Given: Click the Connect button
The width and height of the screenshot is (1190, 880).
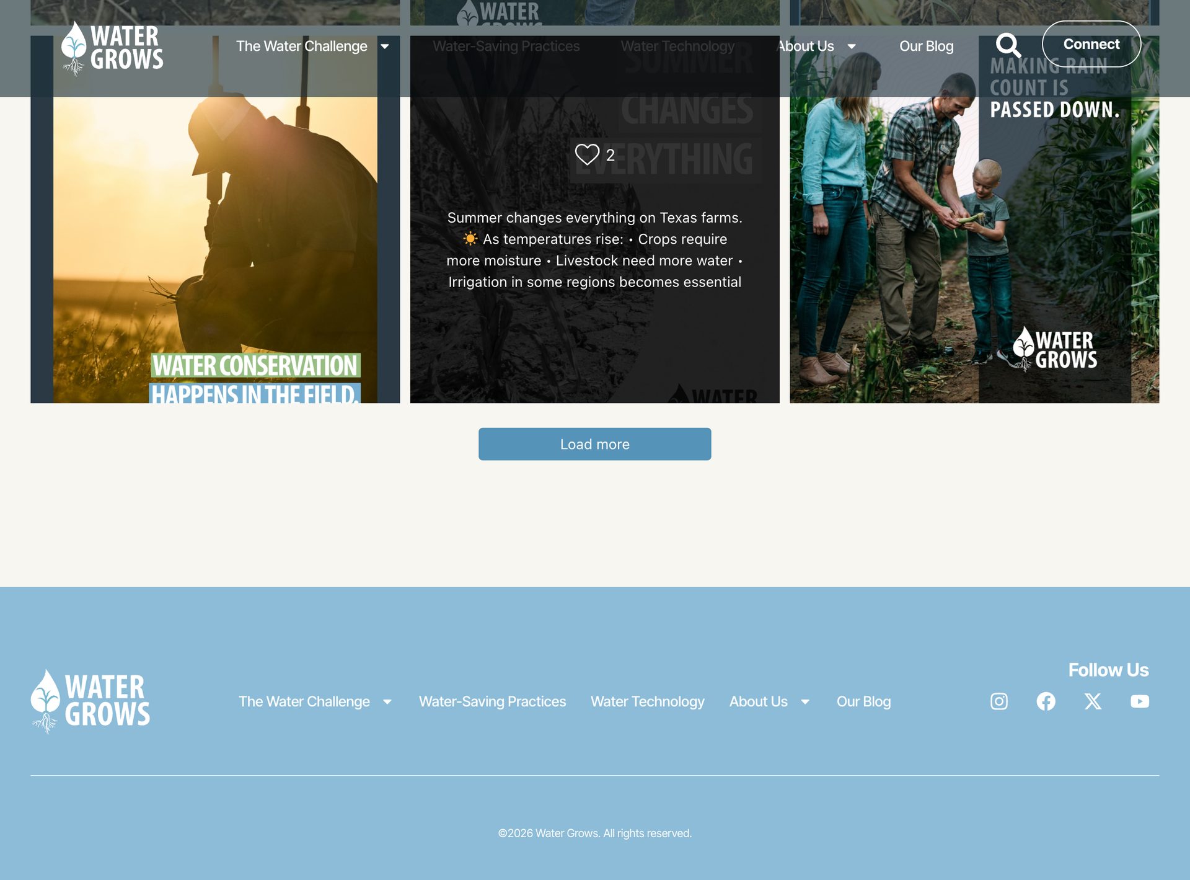Looking at the screenshot, I should tap(1091, 44).
